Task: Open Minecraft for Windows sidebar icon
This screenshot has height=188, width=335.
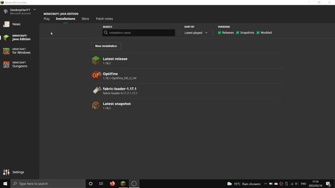Action: click(6, 51)
